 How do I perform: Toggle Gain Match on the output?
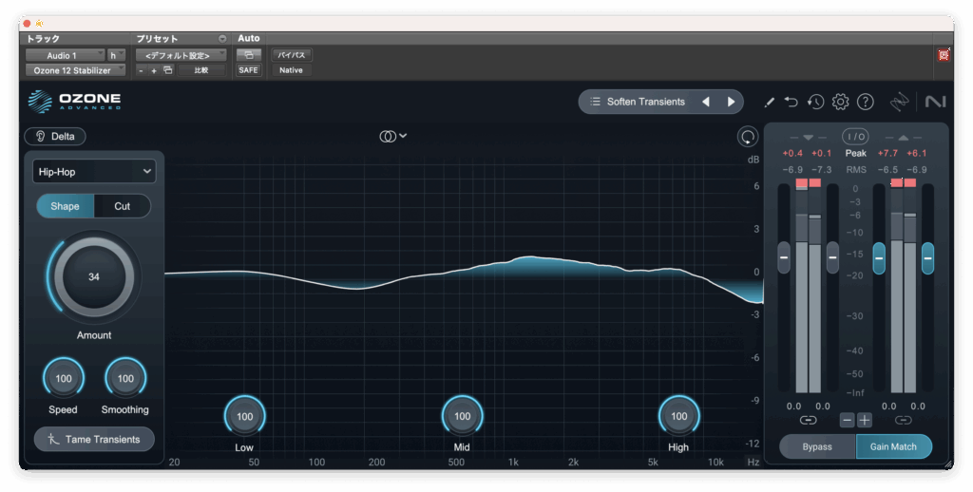(x=893, y=446)
